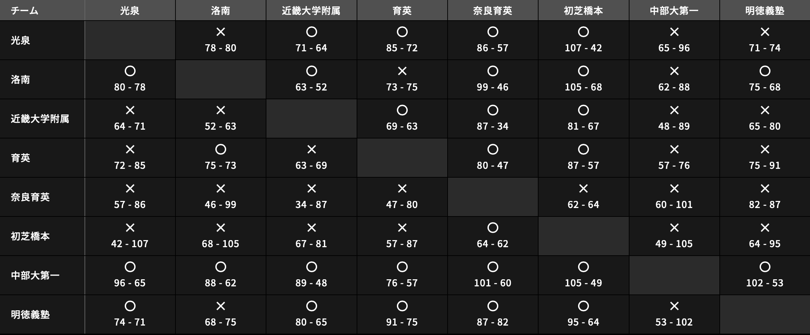
Task: Click the ○ mark in 中部大第一 row, 明徳義塾 column
Action: pyautogui.click(x=765, y=267)
